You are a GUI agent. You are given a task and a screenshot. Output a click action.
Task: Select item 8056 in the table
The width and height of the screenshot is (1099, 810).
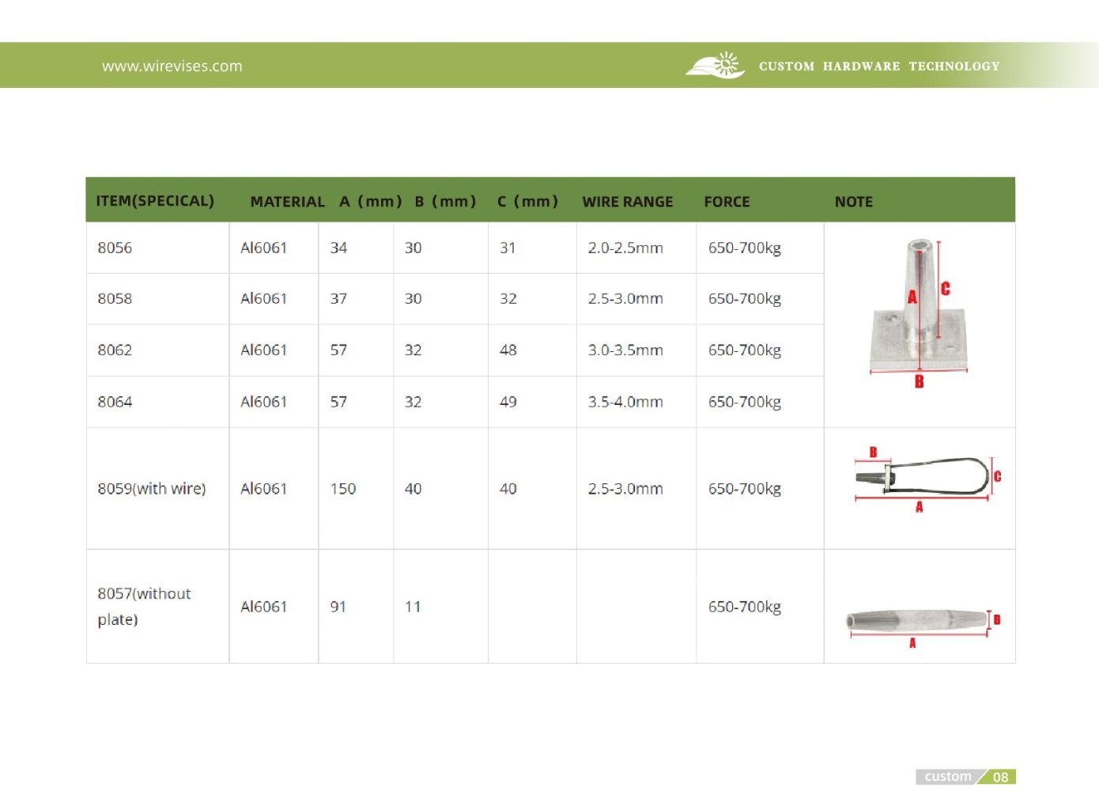[115, 248]
